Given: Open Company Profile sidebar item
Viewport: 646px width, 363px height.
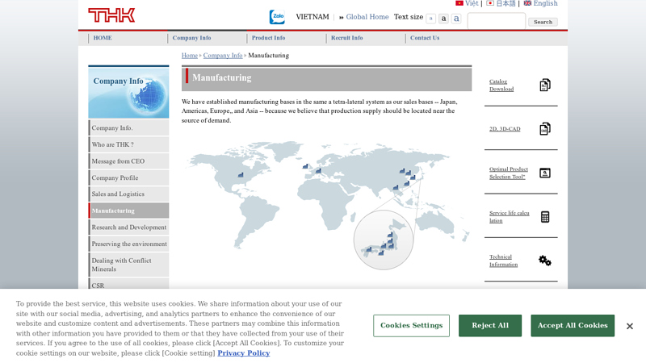Looking at the screenshot, I should (128, 177).
